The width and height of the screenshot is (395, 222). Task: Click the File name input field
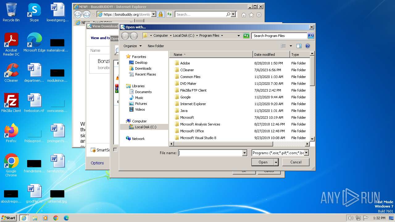[x=210, y=153]
